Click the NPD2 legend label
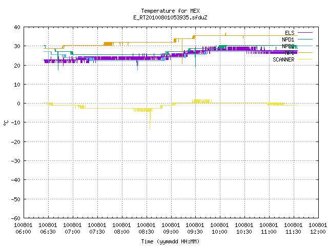Screen dimensions: 328x246 point(288,46)
